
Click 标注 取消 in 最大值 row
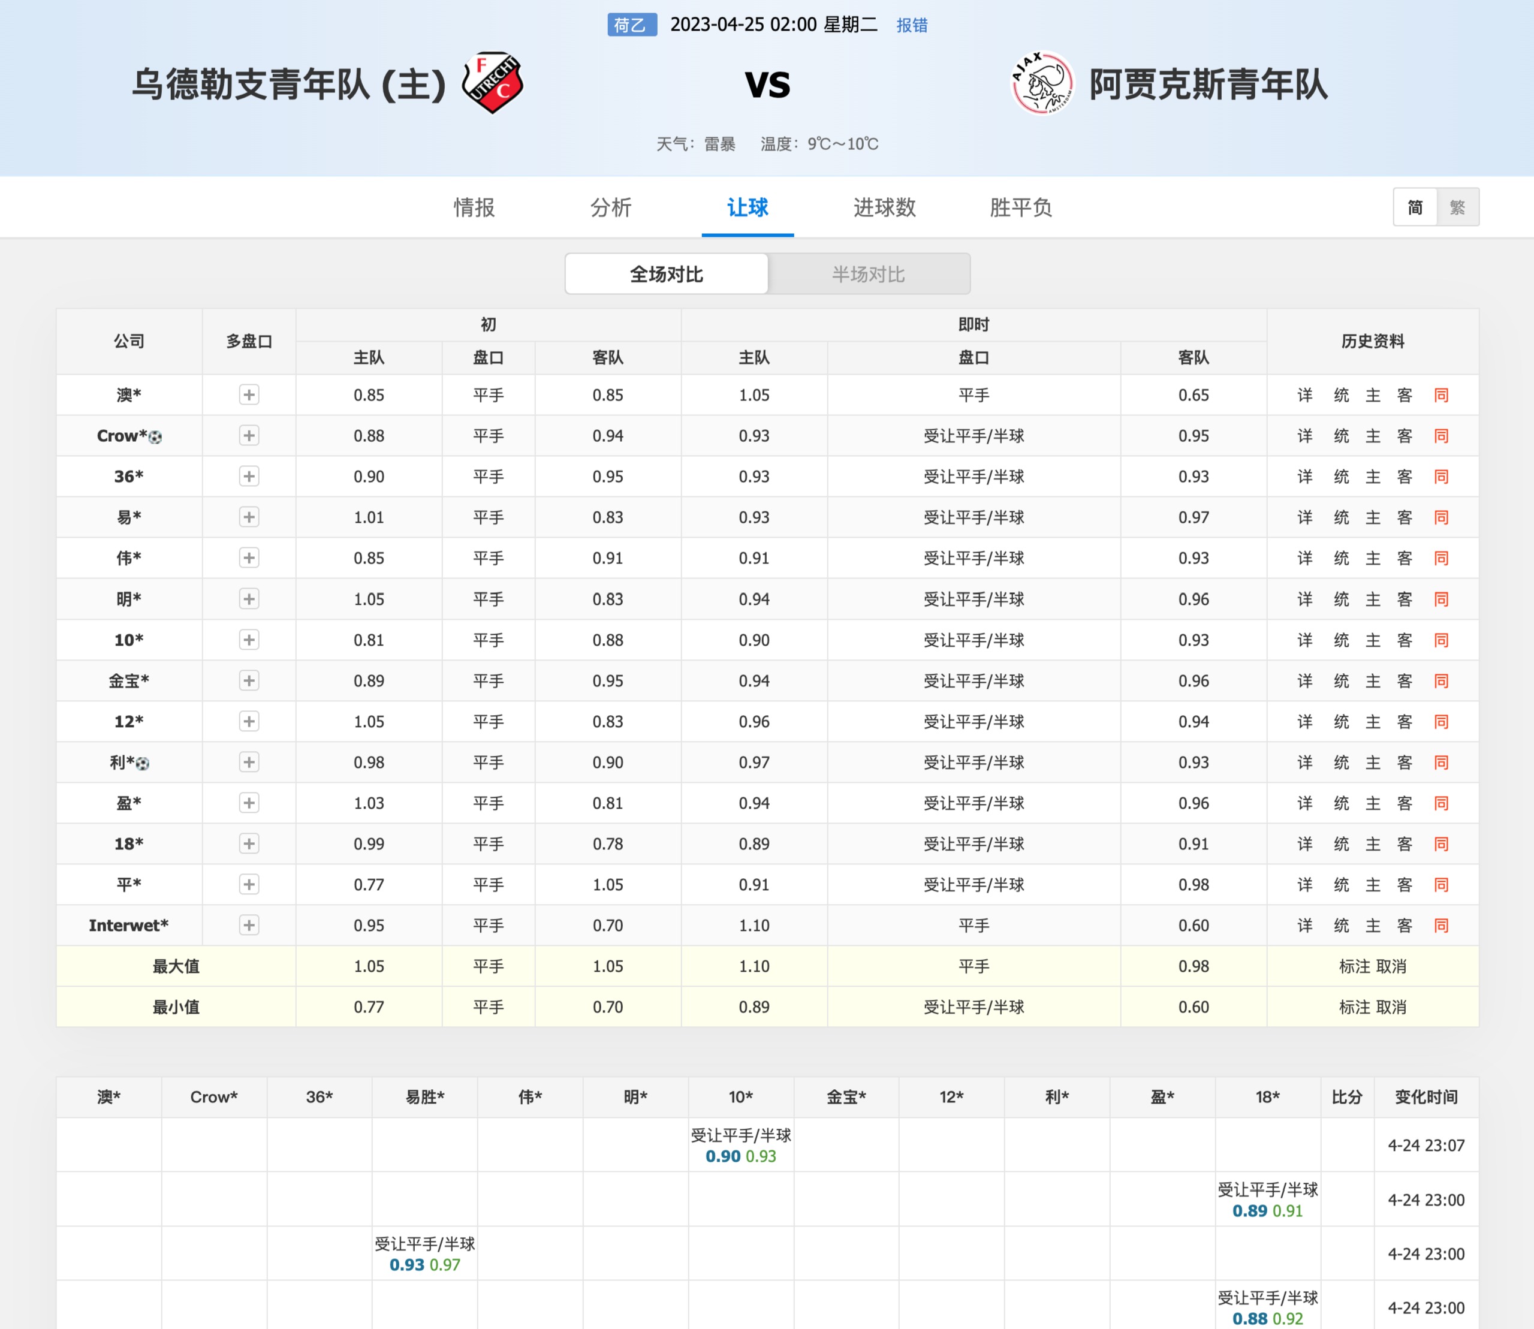point(1372,966)
